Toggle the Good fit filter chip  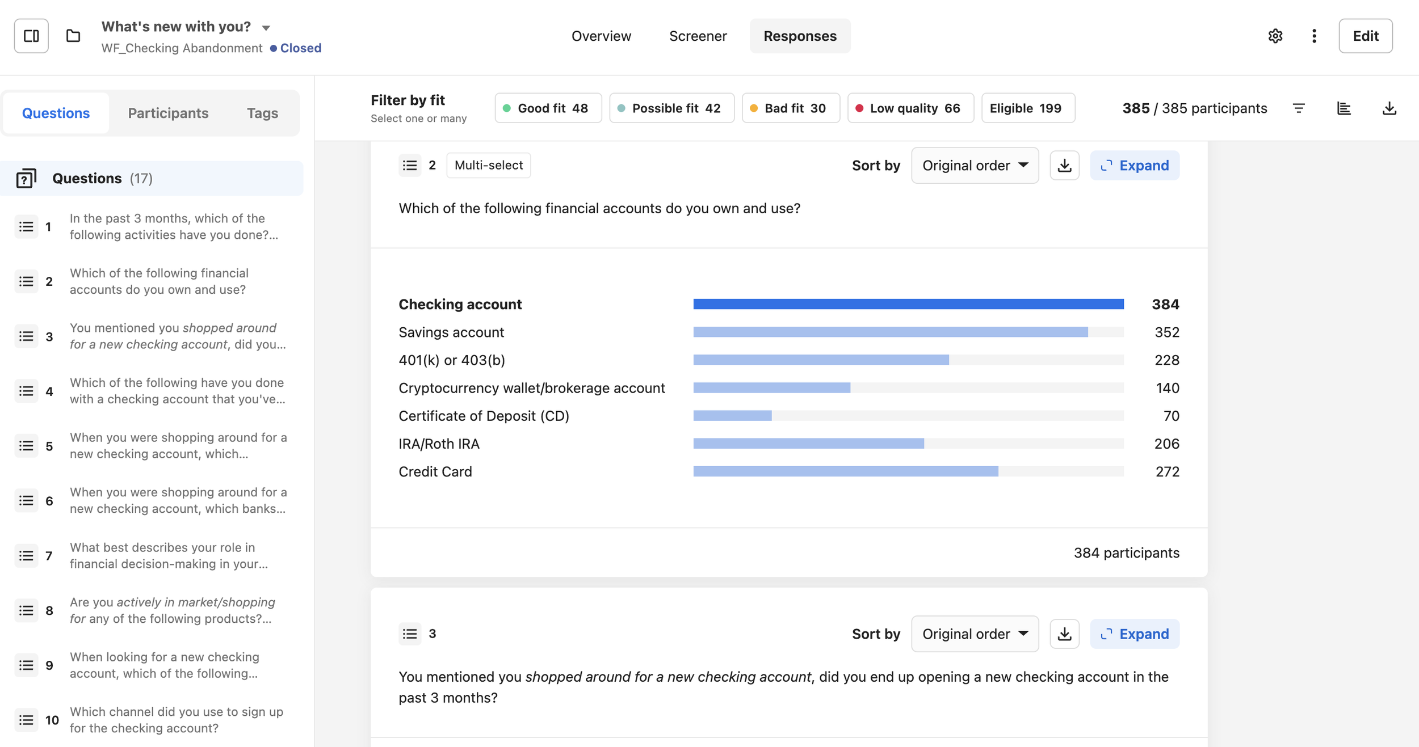[x=548, y=108]
